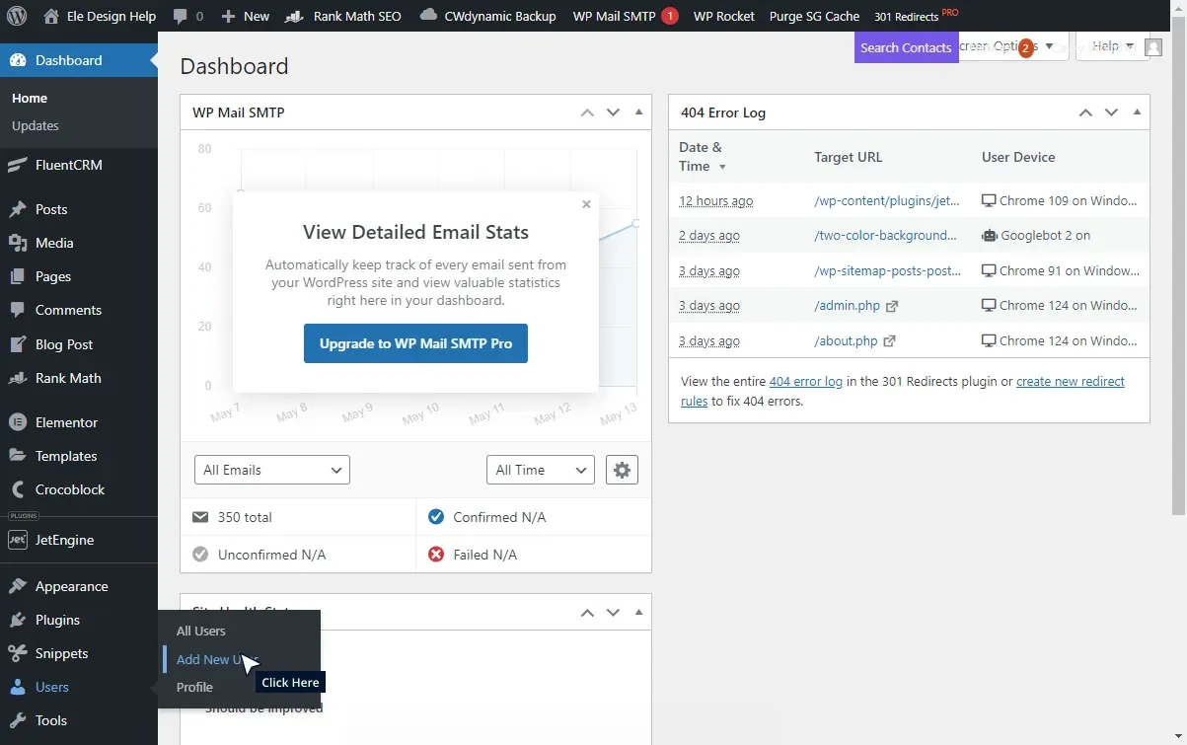Click the Upgrade to WP Mail SMTP Pro button
The height and width of the screenshot is (745, 1187).
[x=415, y=343]
